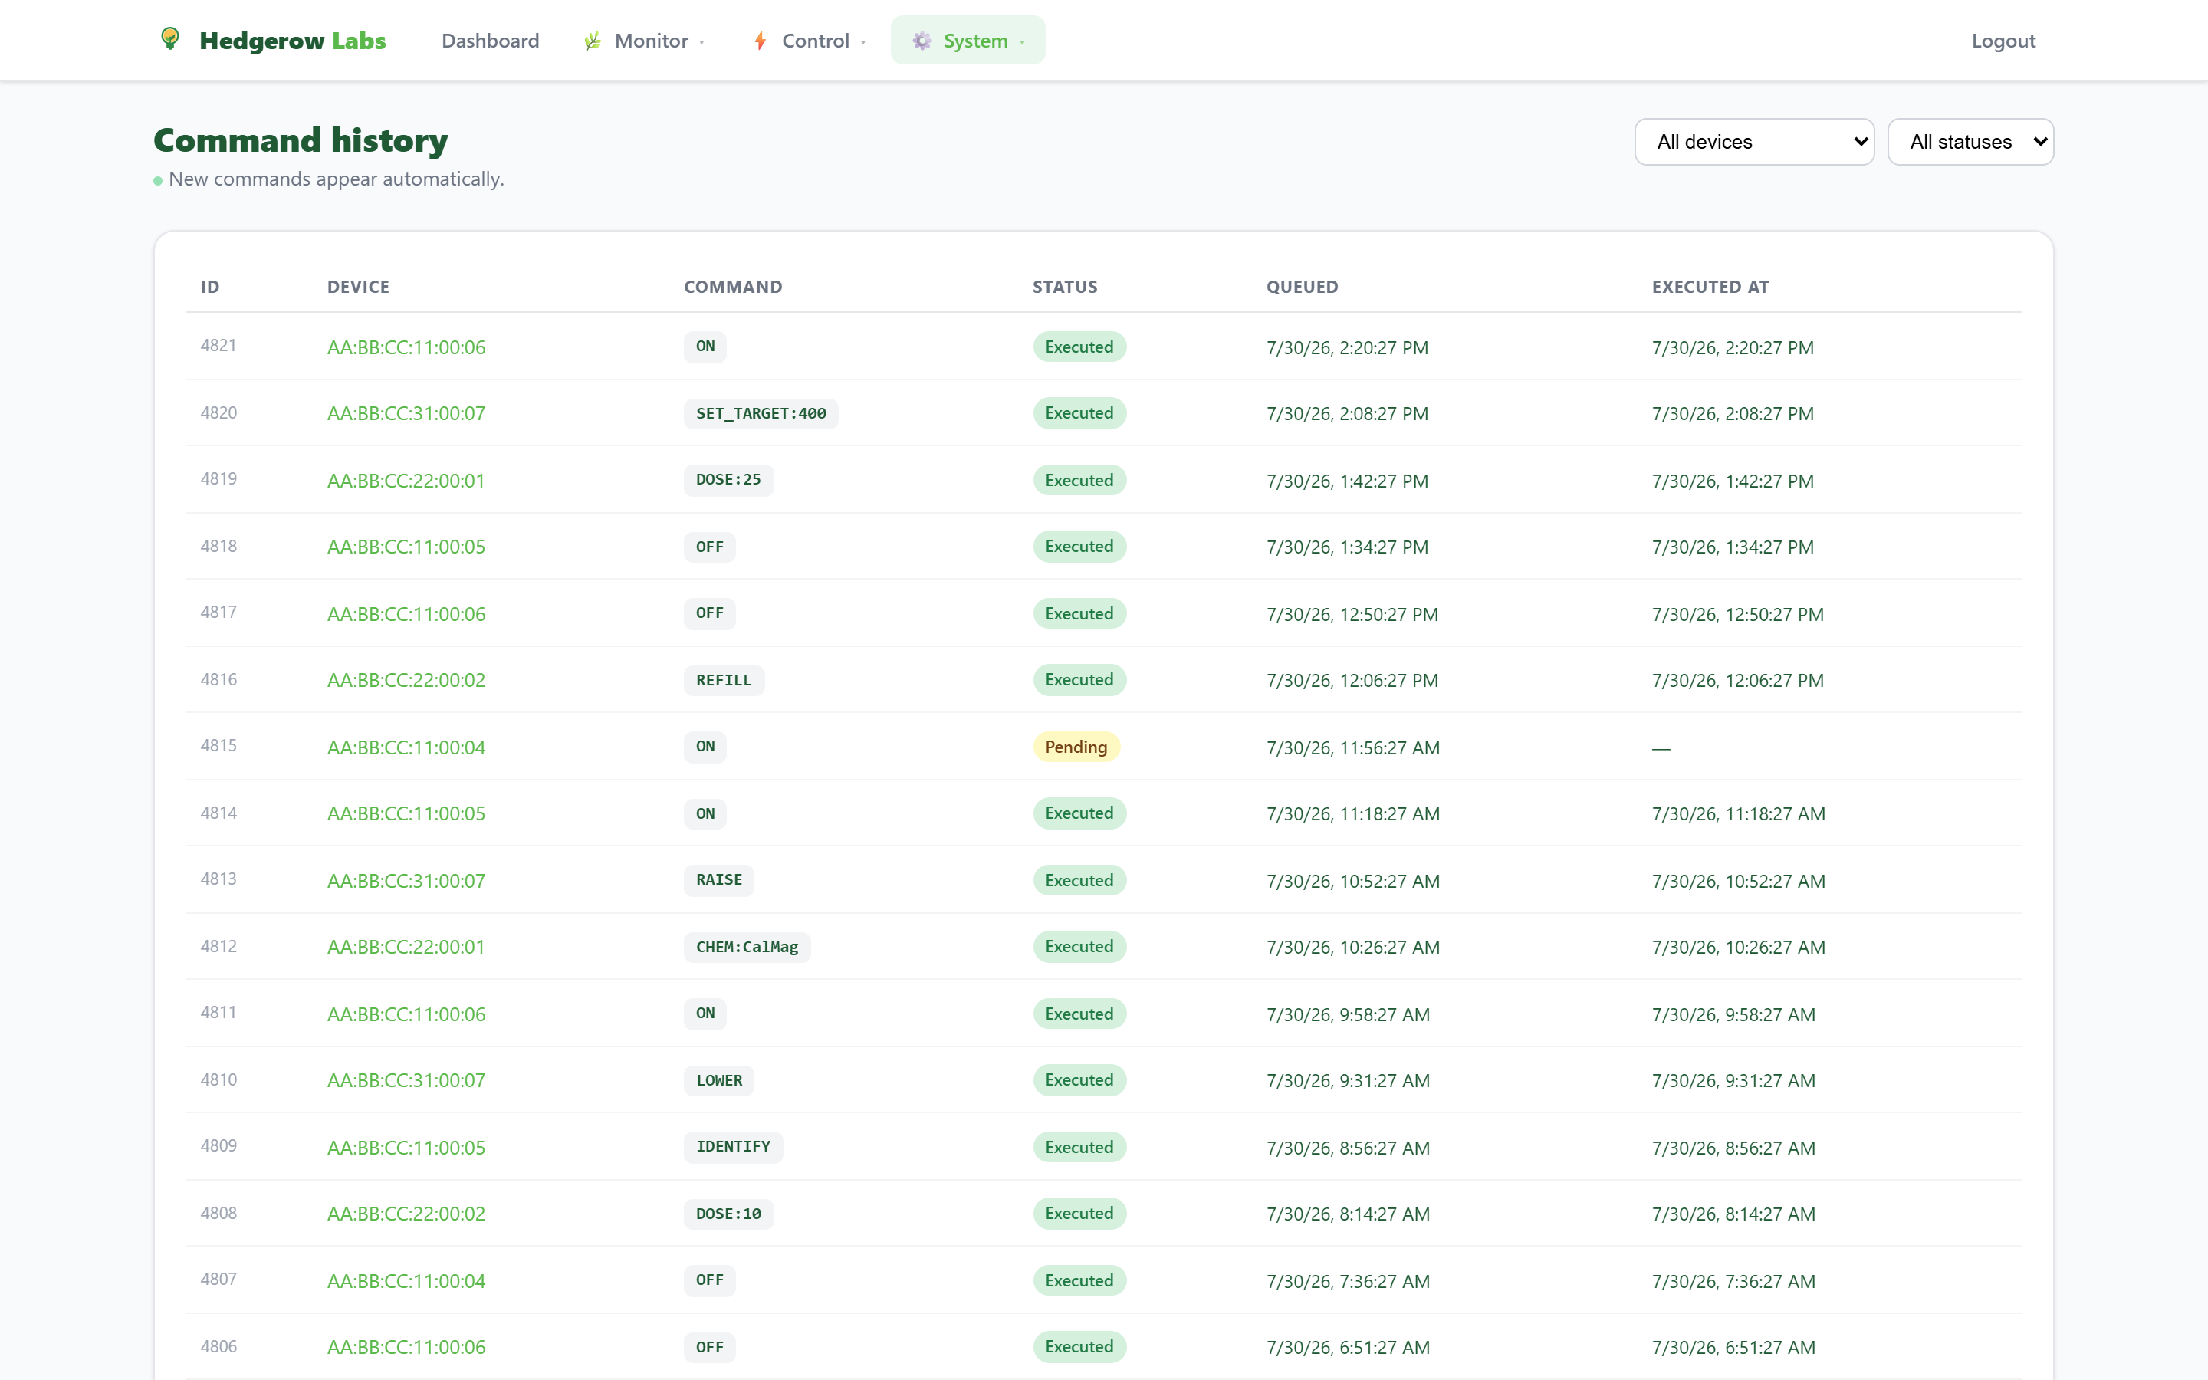The image size is (2208, 1380).
Task: Click the SET_TARGET:400 command tag
Action: click(x=761, y=413)
